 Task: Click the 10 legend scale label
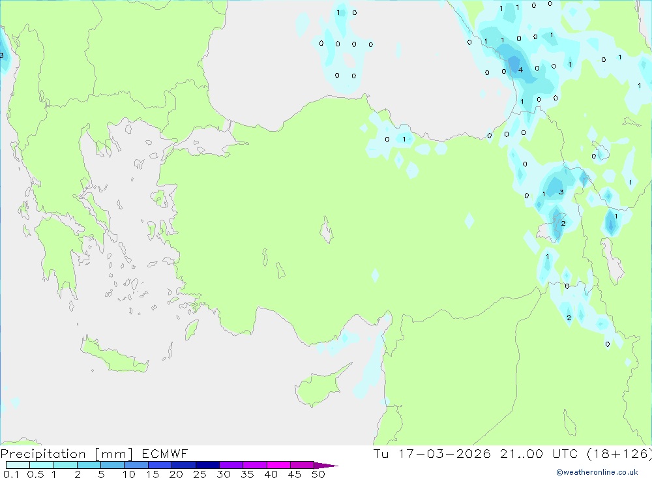[128, 474]
